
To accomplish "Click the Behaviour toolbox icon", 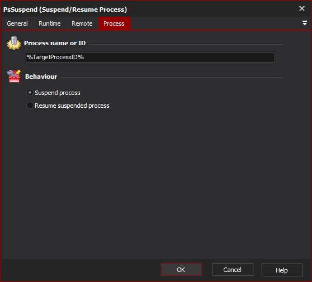I will (14, 76).
